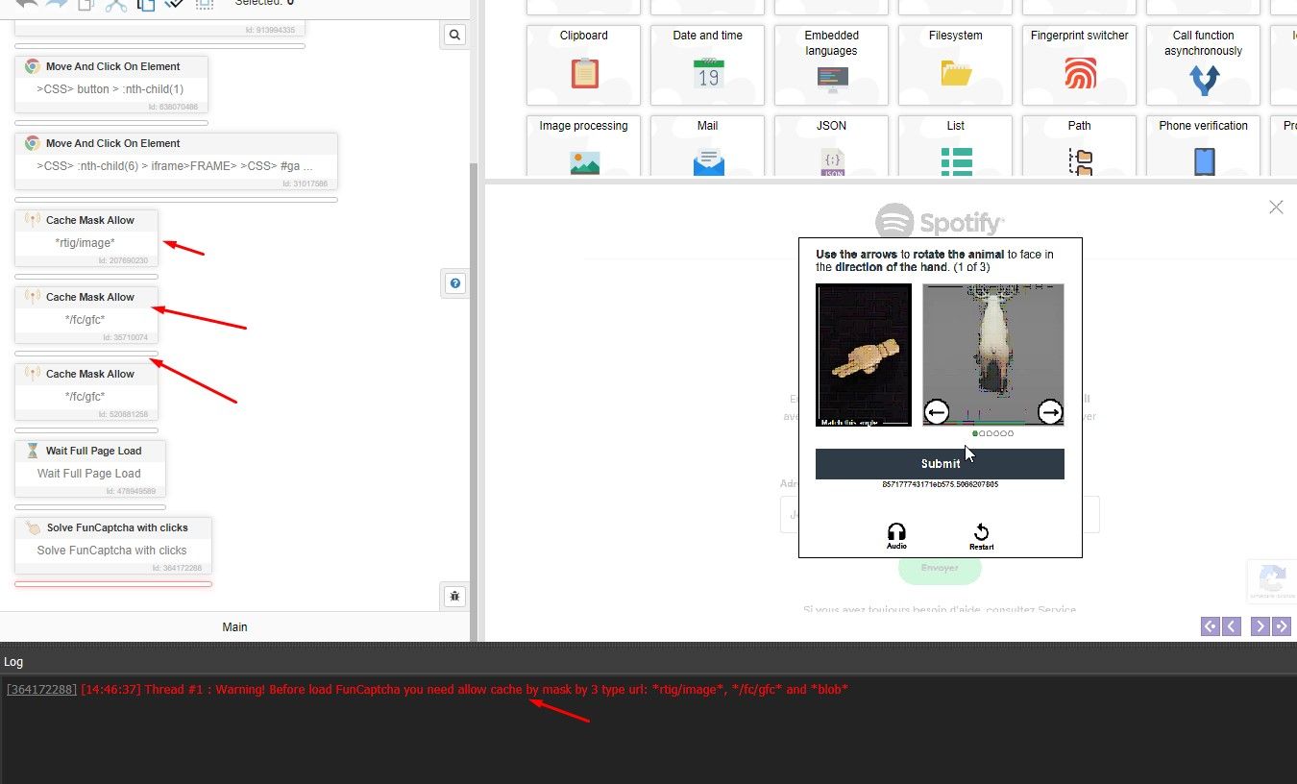Viewport: 1297px width, 784px height.
Task: Open log entry link 364172288
Action: pos(40,689)
